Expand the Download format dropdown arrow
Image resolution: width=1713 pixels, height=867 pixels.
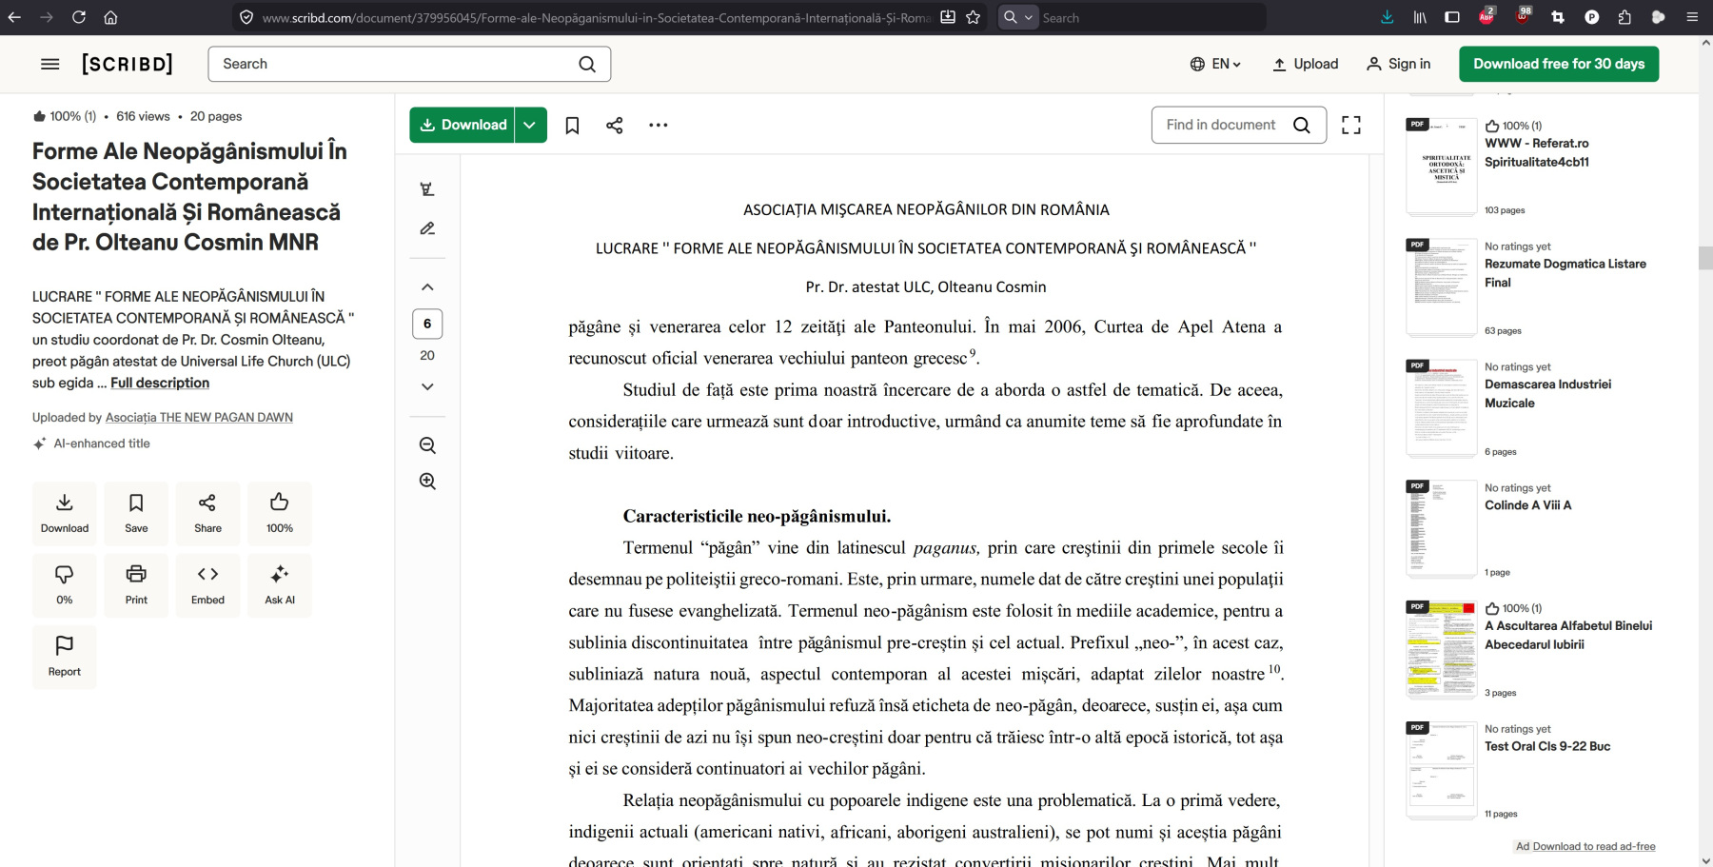[x=530, y=126]
